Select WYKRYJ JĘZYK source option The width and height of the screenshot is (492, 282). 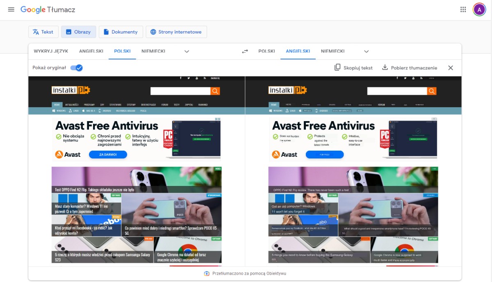[x=51, y=51]
